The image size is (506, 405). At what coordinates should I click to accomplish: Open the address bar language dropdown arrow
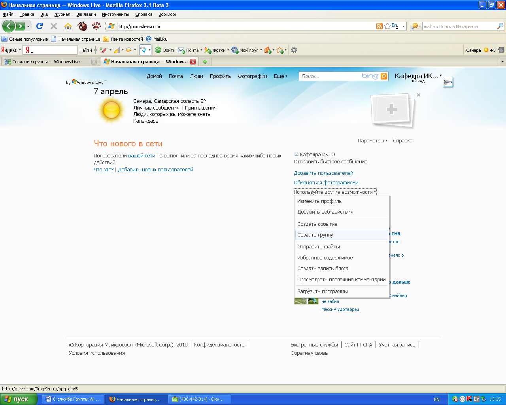pos(404,26)
